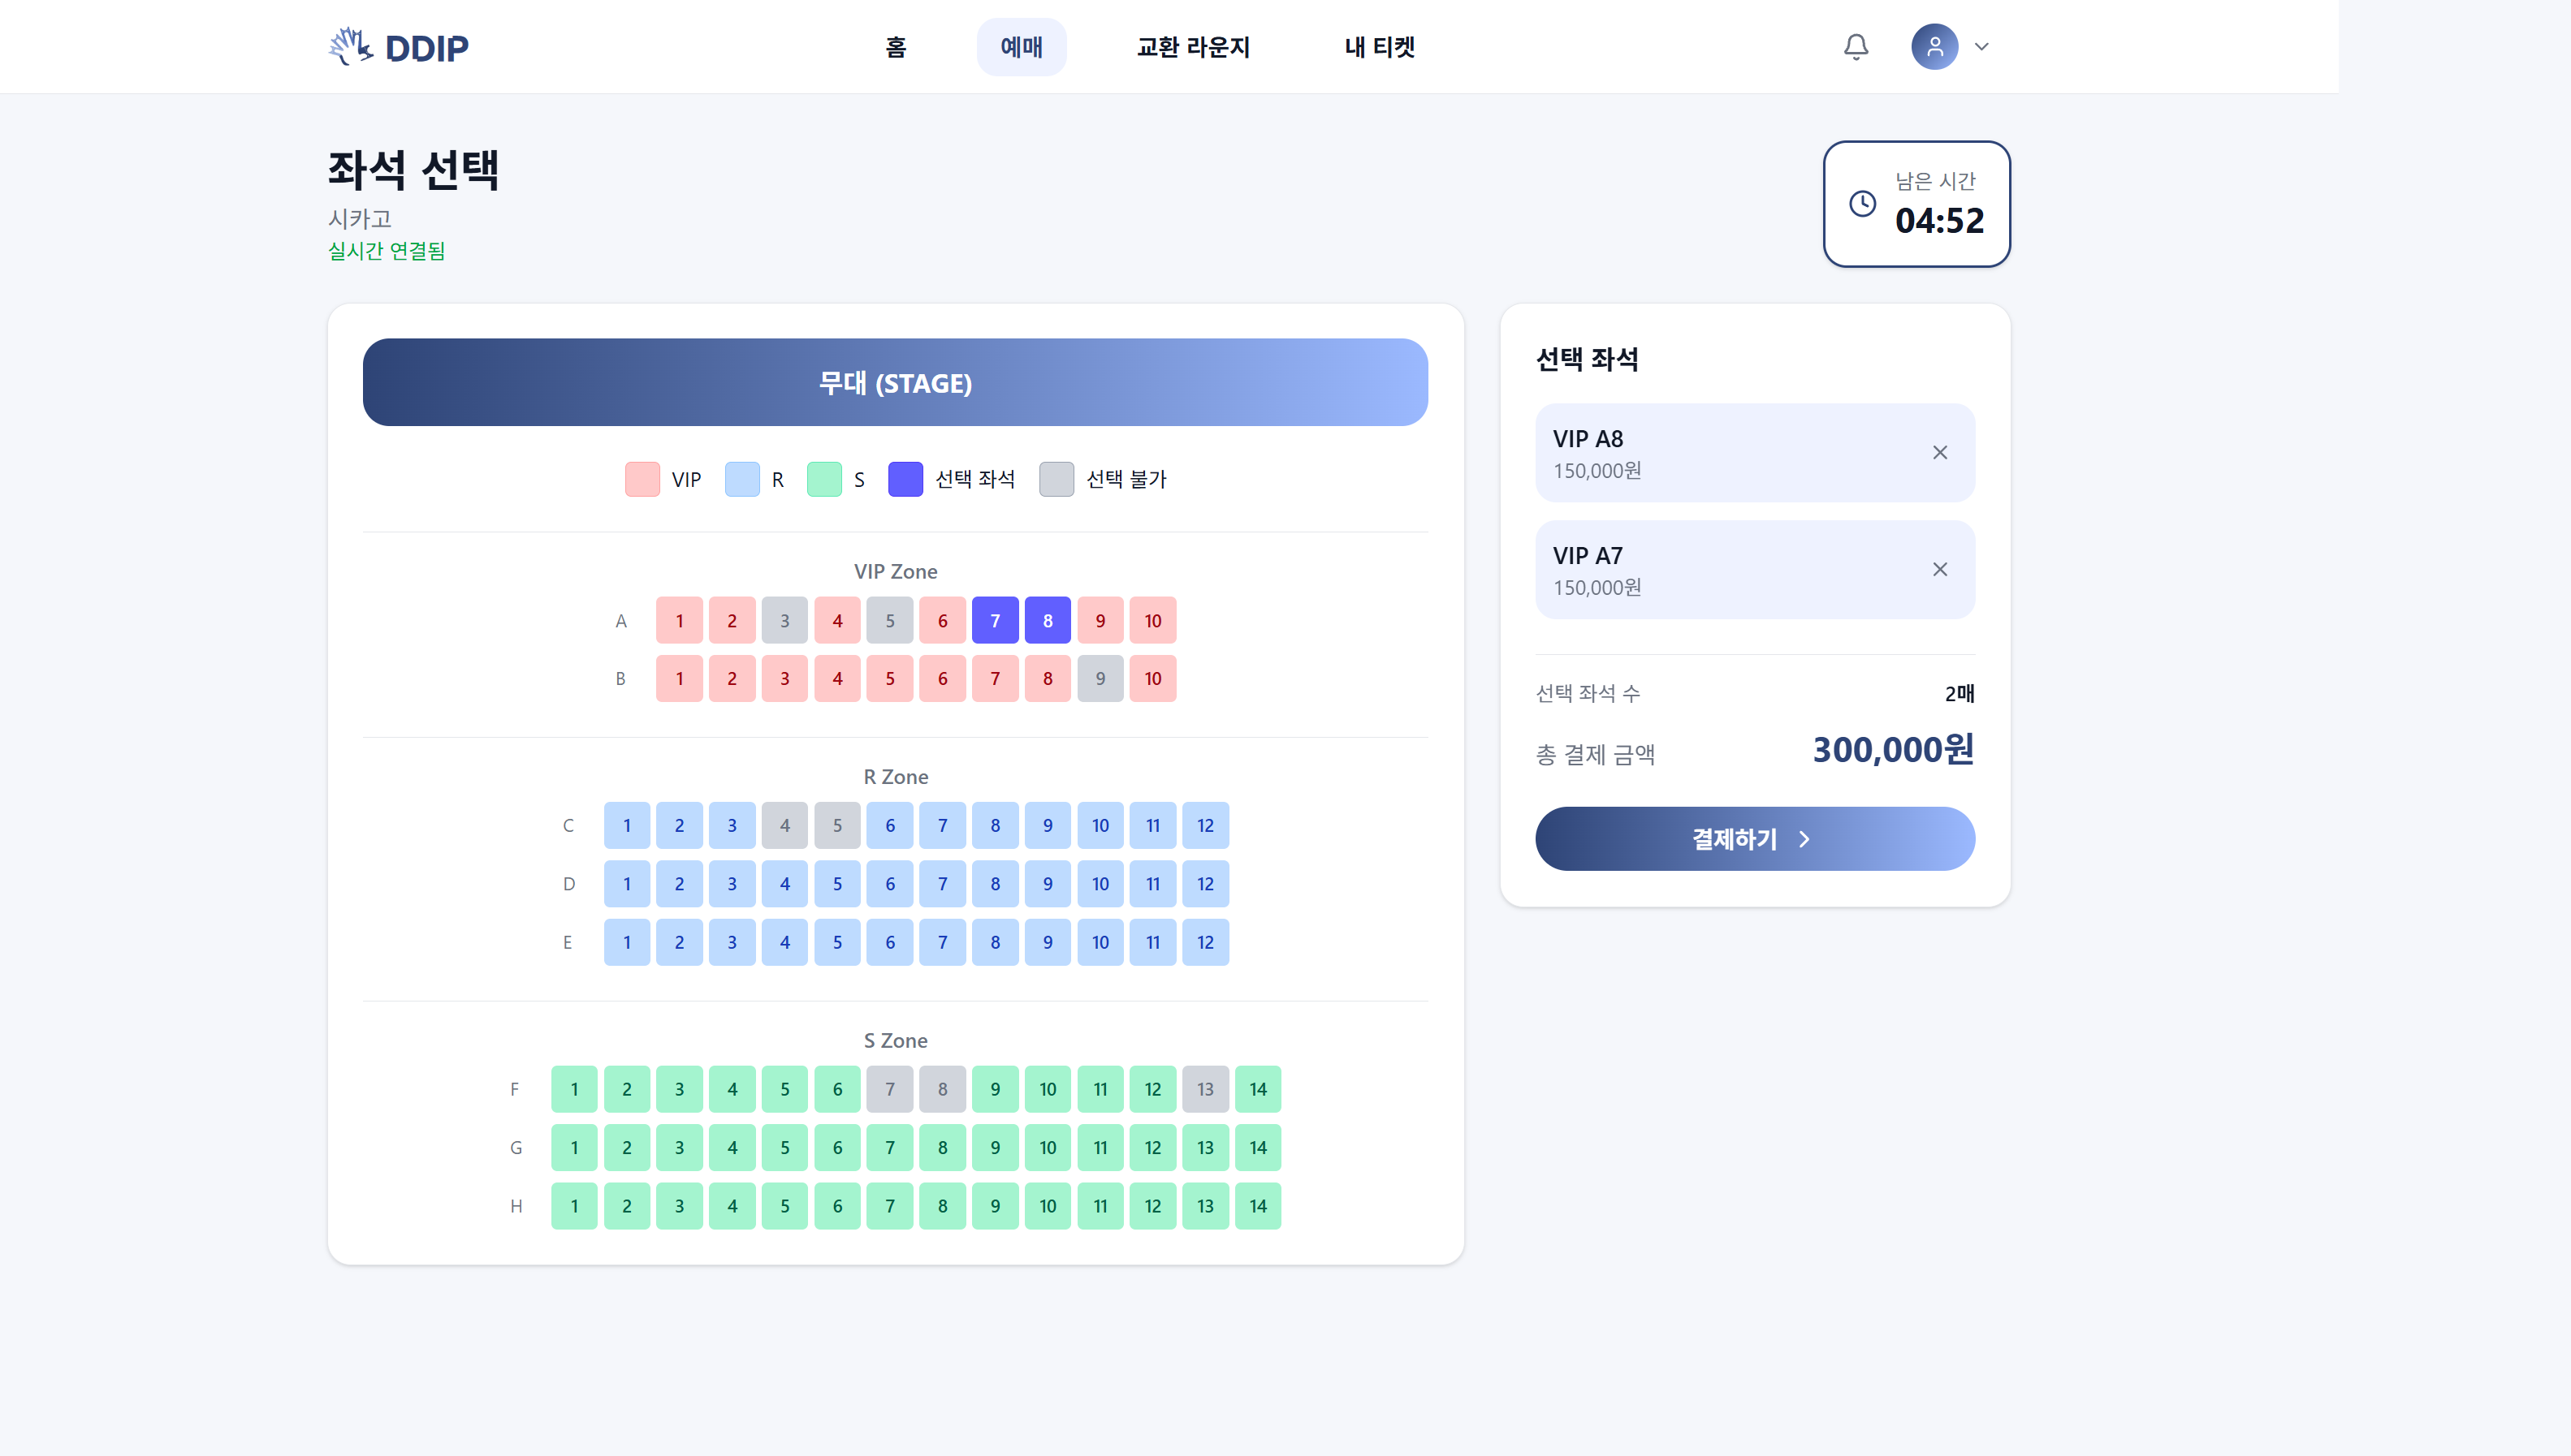The image size is (2571, 1456).
Task: Click the 실시간 연결됨 status text
Action: (x=388, y=251)
